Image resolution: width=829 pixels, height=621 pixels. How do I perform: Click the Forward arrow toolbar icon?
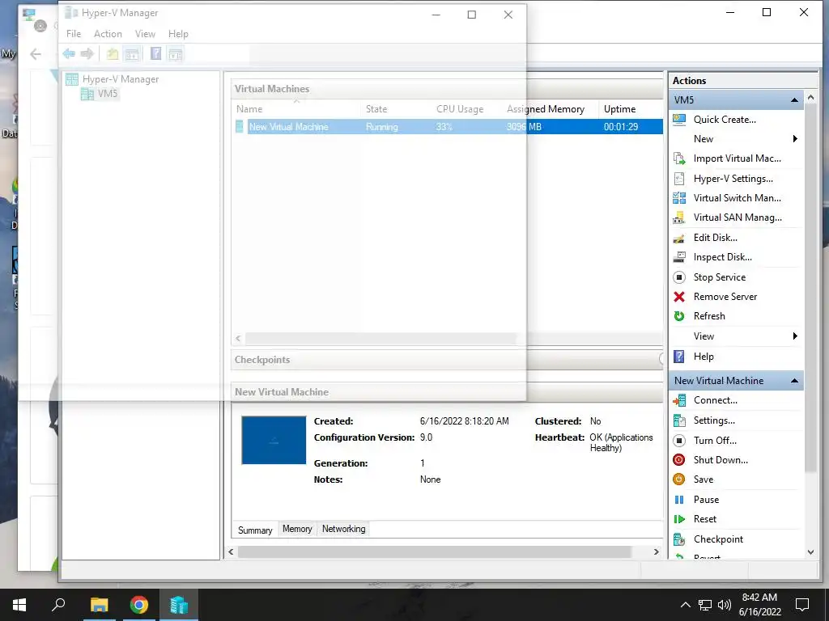[87, 54]
